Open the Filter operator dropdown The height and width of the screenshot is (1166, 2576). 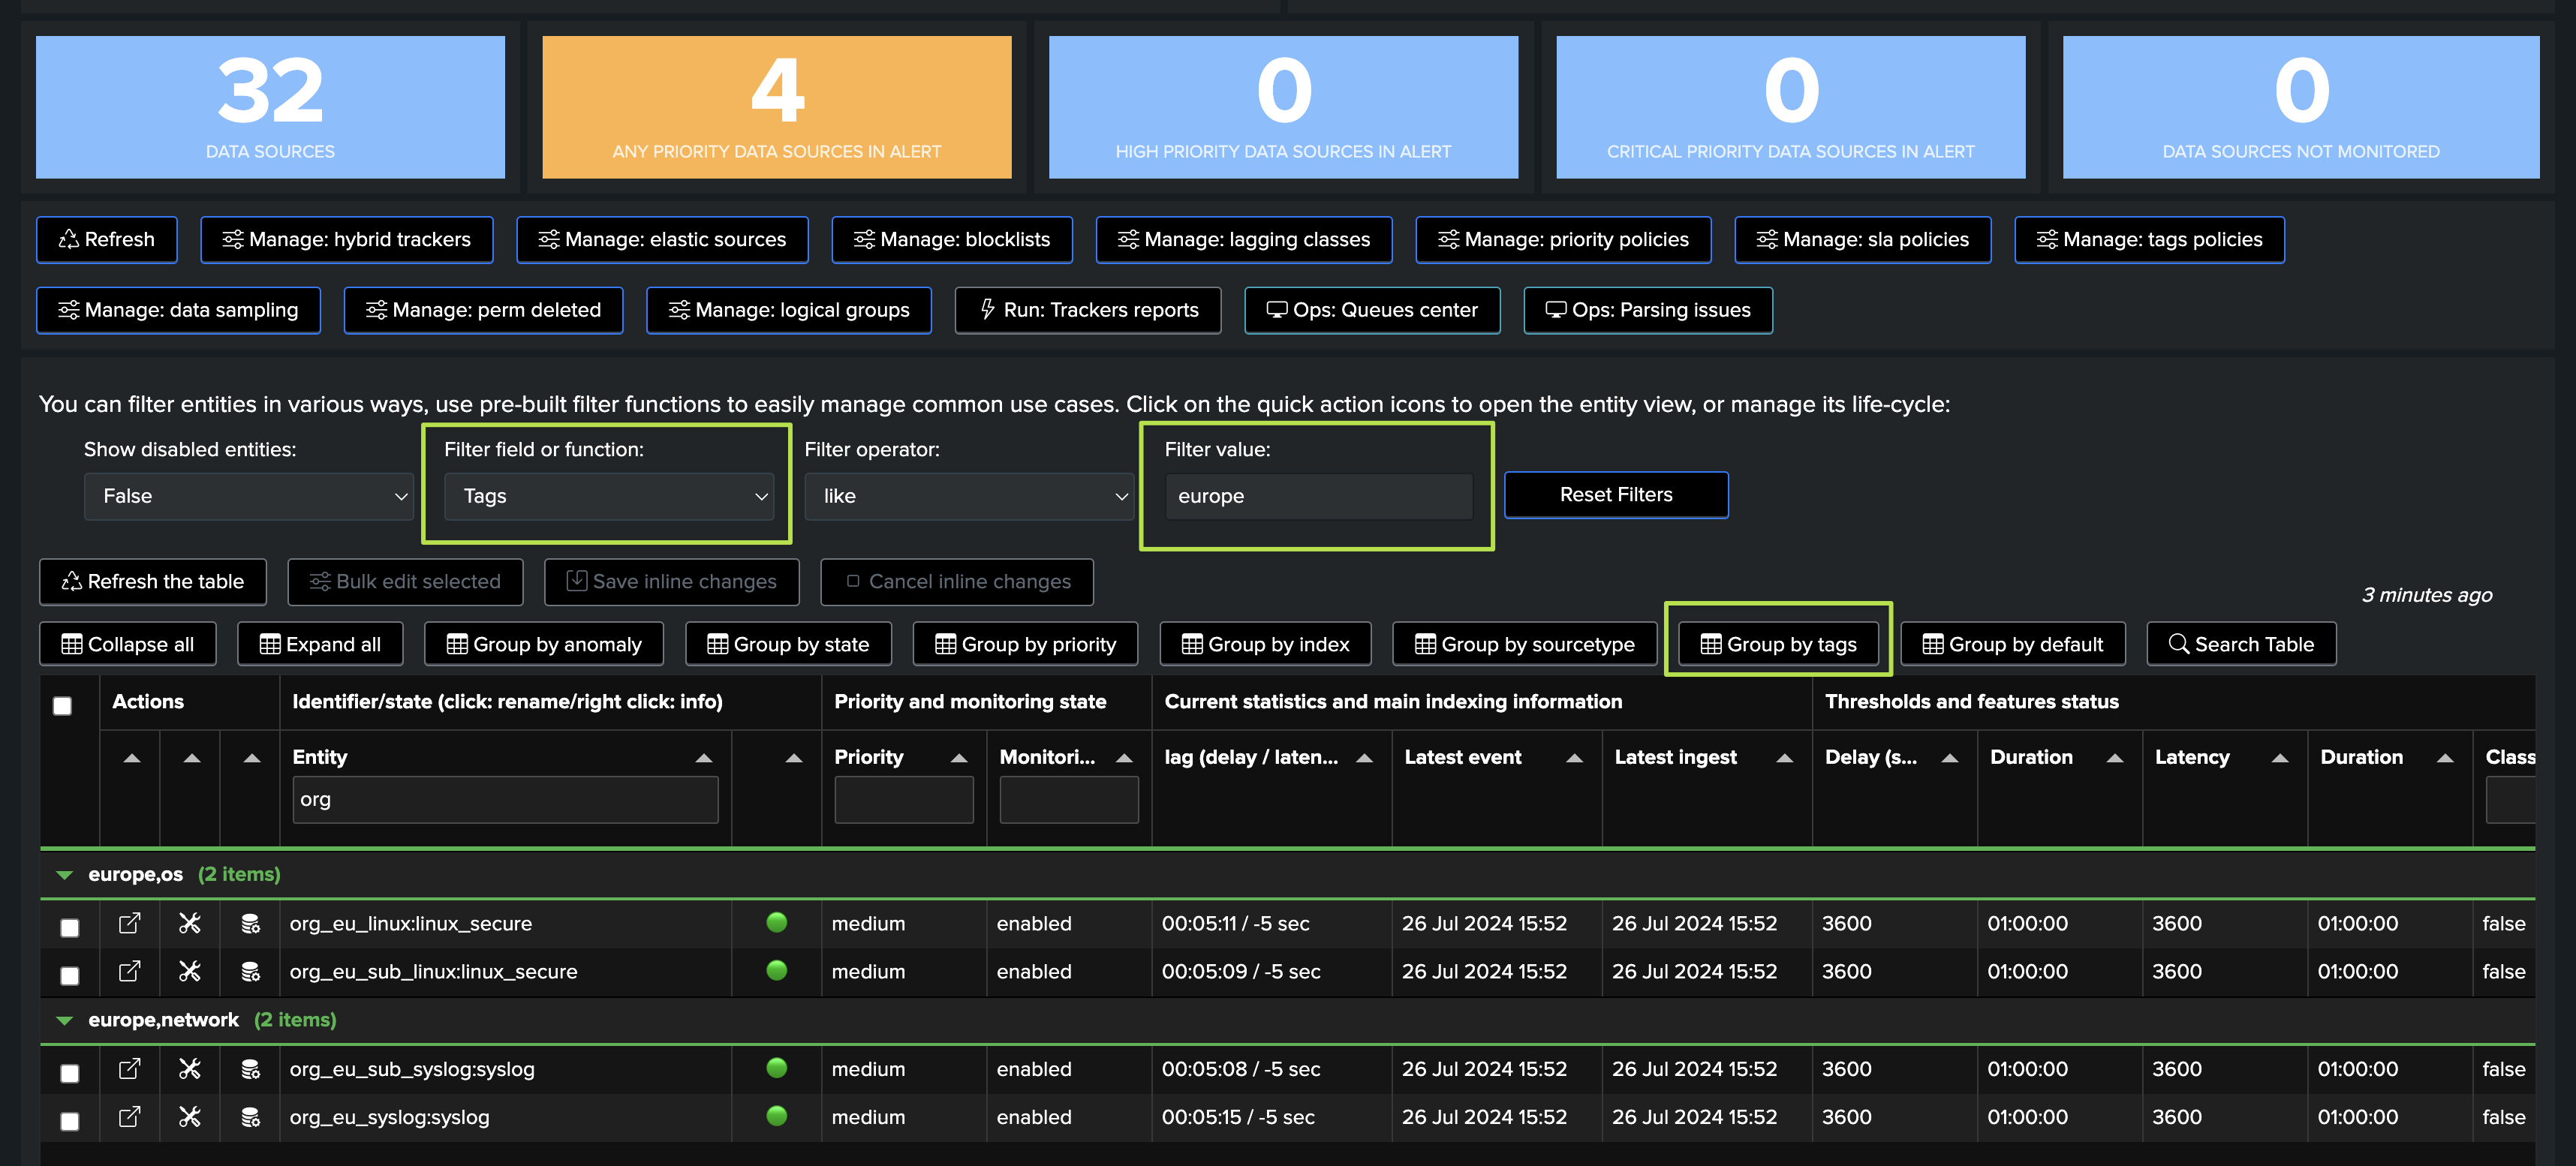click(x=968, y=496)
